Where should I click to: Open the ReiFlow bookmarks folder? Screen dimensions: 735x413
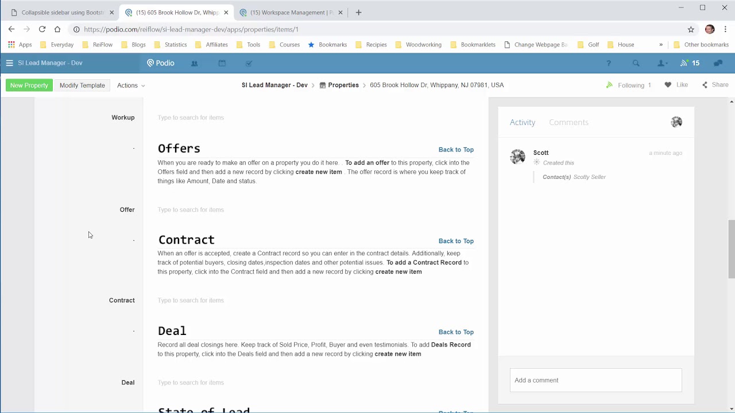(x=97, y=45)
